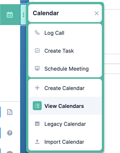Open the three-dot calendar options handle
The image size is (120, 153).
tap(23, 15)
